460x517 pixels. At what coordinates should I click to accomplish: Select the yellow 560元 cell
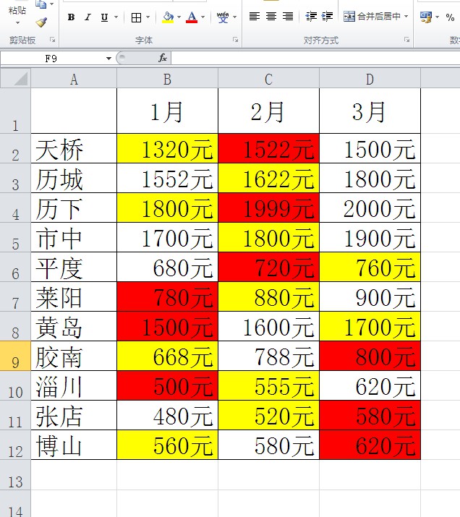[167, 445]
